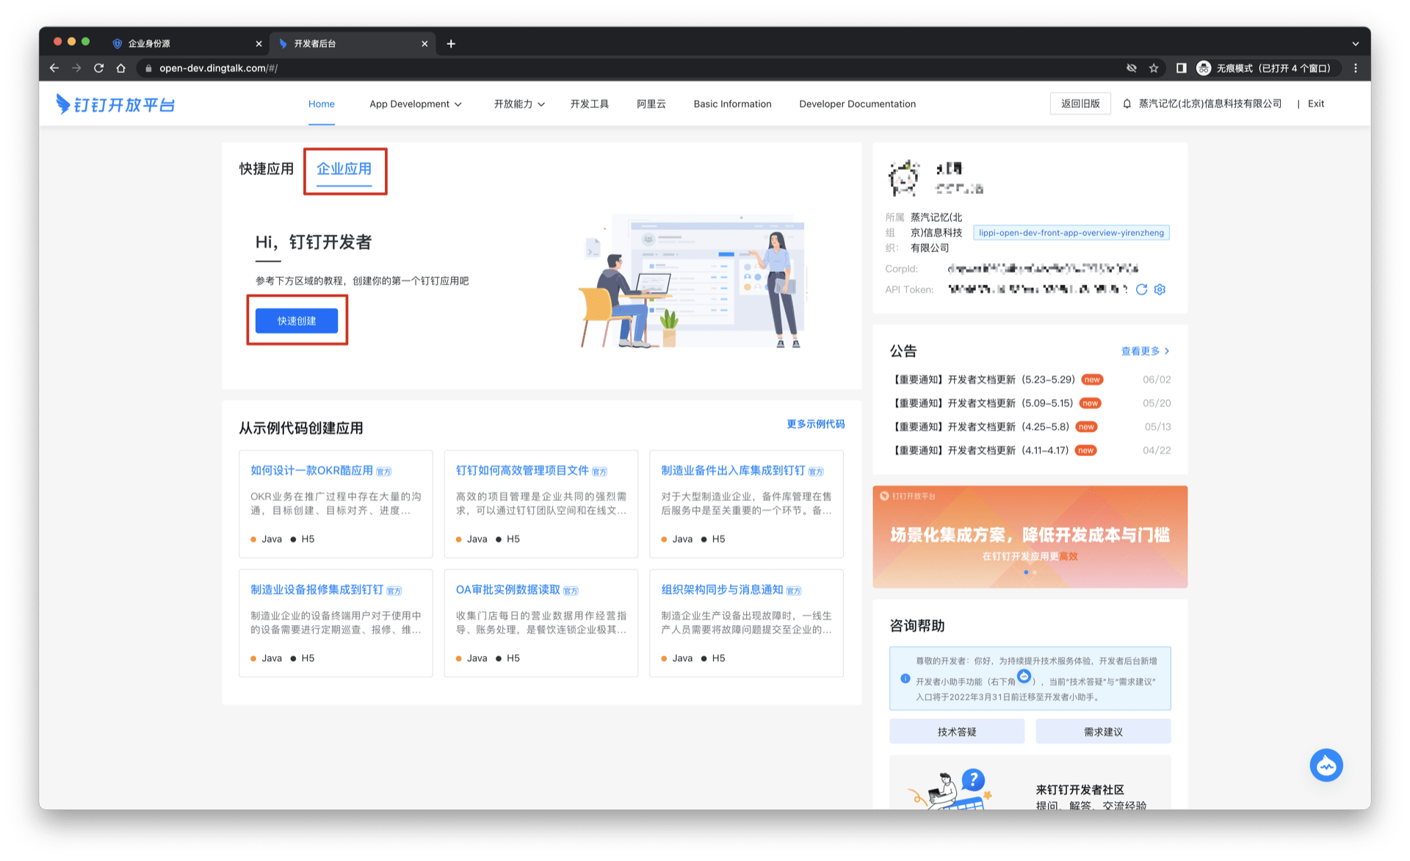Switch to the 快捷应用 tab
This screenshot has height=861, width=1410.
tap(266, 169)
